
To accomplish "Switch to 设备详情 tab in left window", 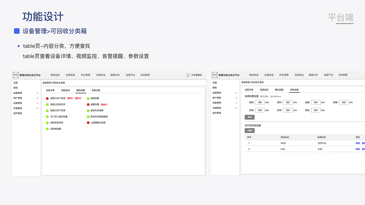I will coord(50,90).
